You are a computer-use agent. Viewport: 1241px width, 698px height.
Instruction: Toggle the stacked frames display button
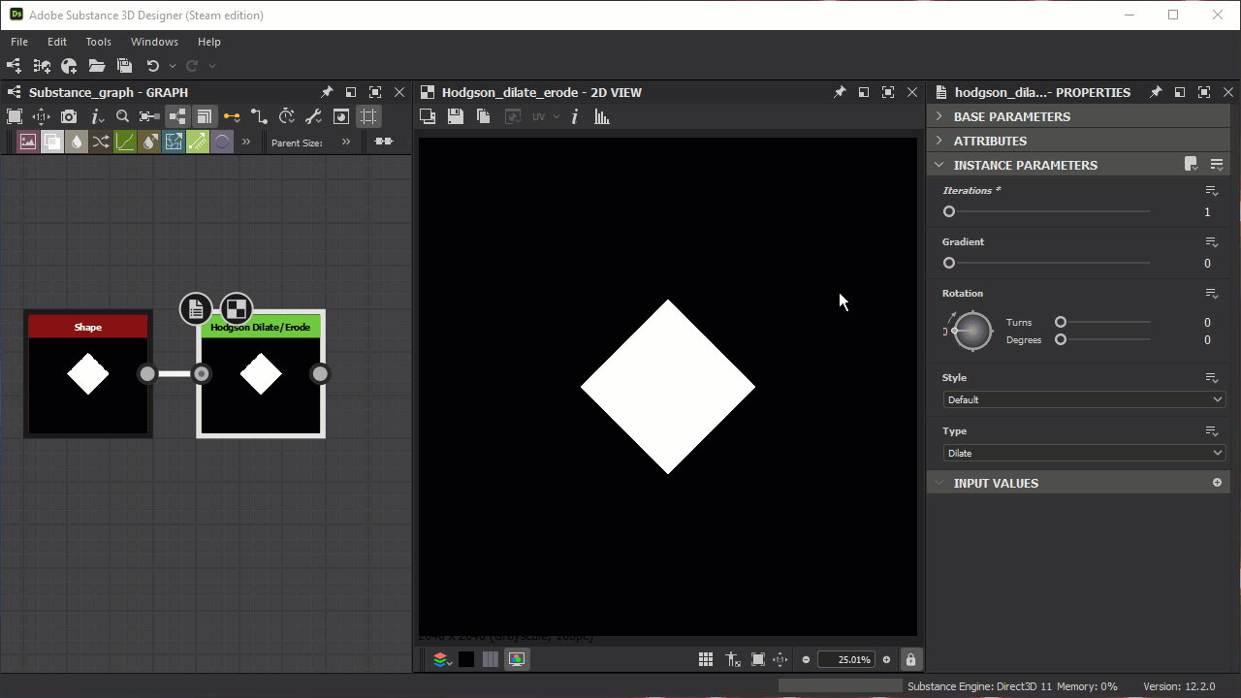[204, 116]
